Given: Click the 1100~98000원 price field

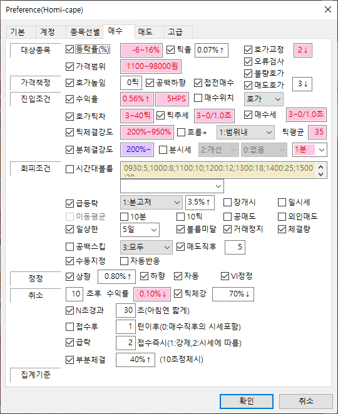Looking at the screenshot, I should click(x=151, y=66).
